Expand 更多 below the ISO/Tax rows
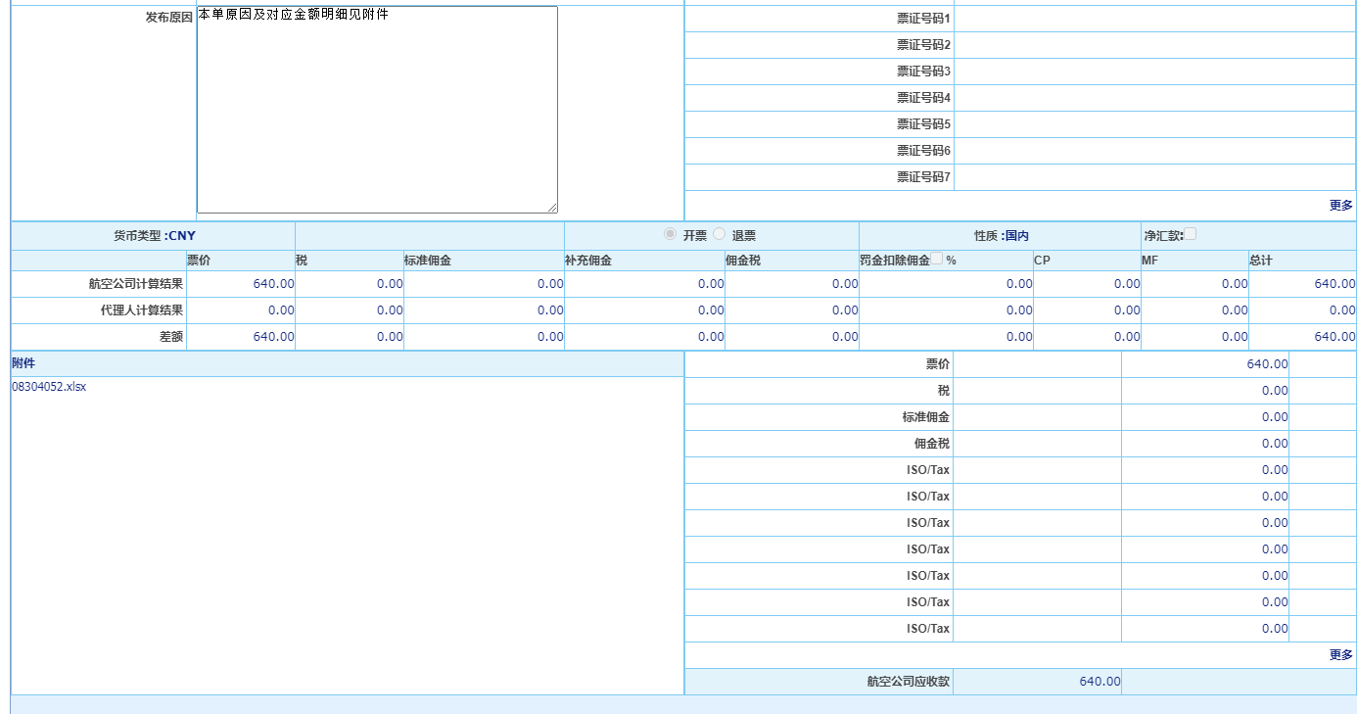This screenshot has width=1357, height=714. coord(1340,655)
